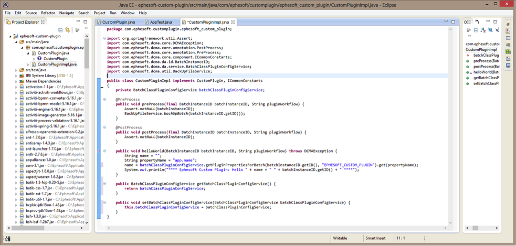The height and width of the screenshot is (246, 516).
Task: Maximize the Project Explorer view
Action: 85,22
